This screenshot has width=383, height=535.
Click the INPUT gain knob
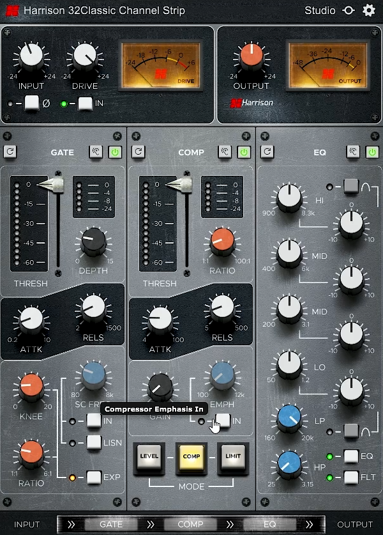(31, 56)
